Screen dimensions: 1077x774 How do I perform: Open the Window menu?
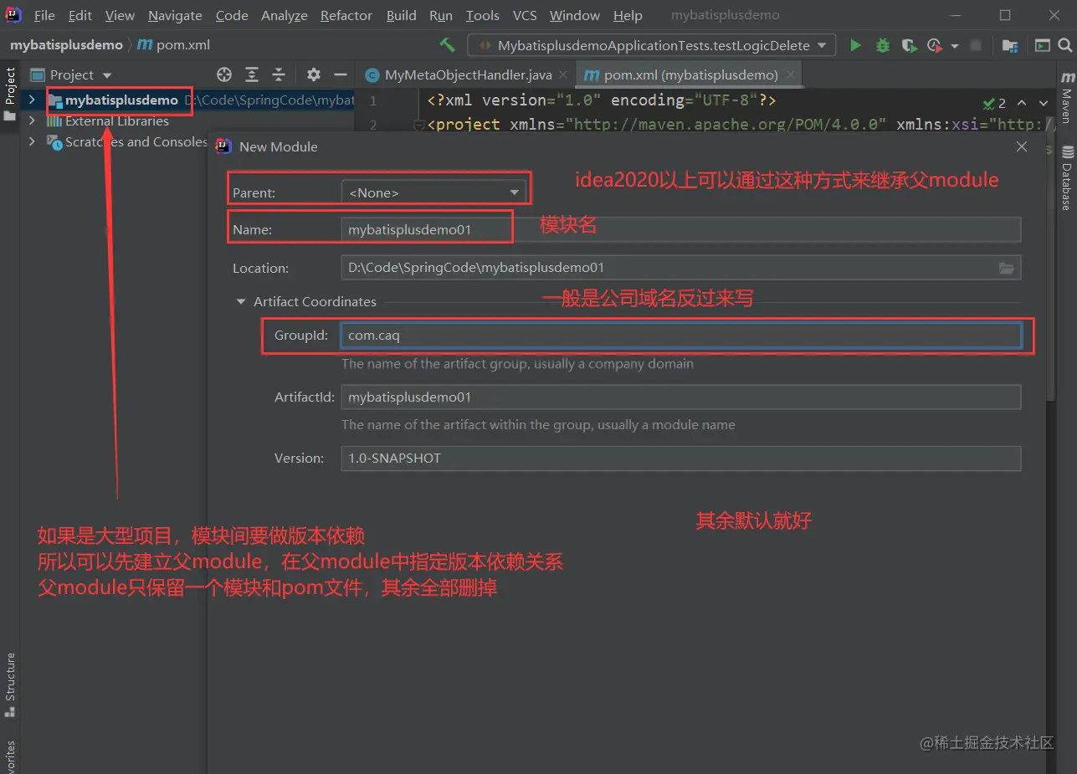(x=574, y=15)
